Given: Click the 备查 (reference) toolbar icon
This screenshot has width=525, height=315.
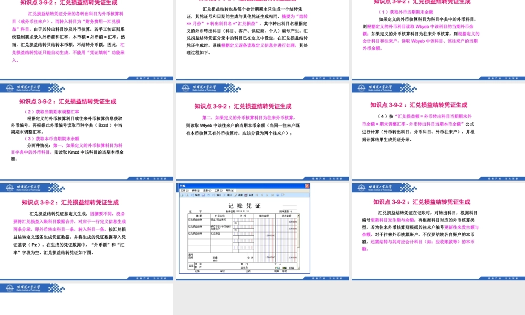Looking at the screenshot, I should 247,195.
